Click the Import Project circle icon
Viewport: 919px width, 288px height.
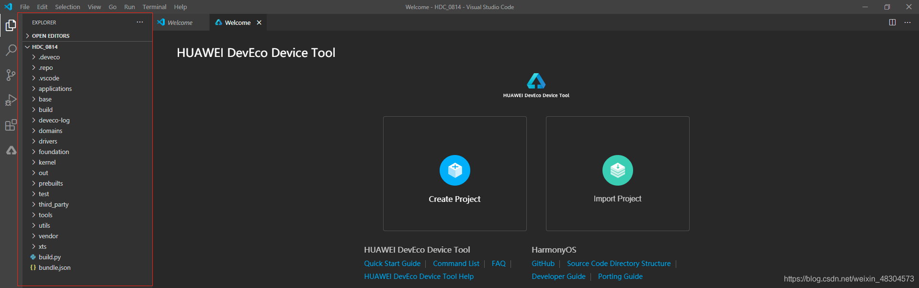coord(617,170)
